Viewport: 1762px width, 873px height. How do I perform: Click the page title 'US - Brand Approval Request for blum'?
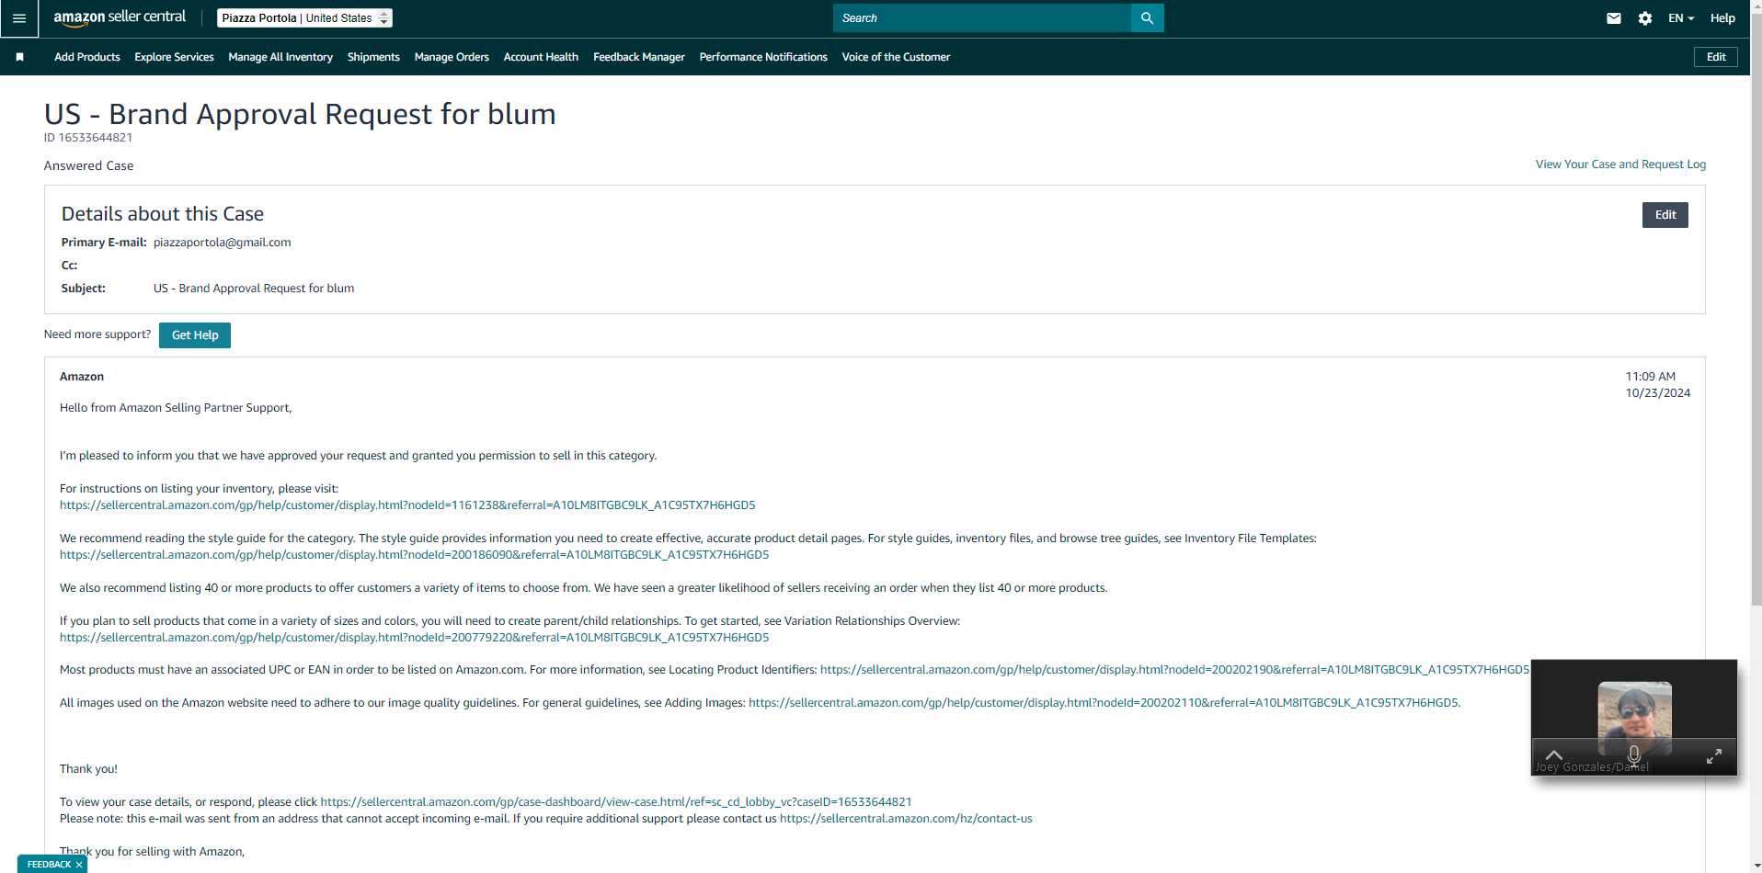coord(300,114)
